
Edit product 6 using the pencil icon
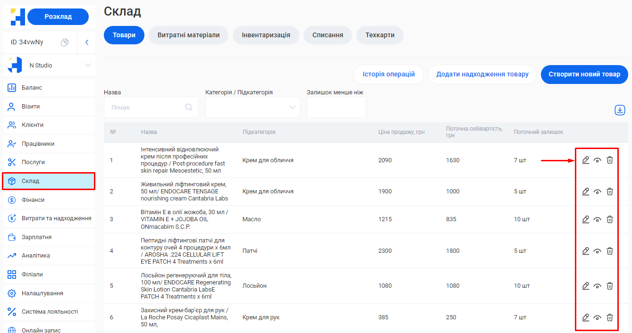coord(586,317)
